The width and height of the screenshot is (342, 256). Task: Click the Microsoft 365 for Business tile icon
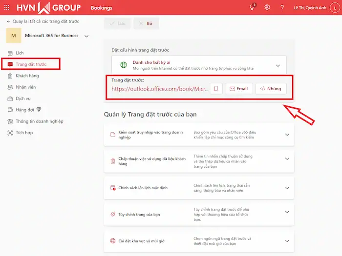(x=13, y=36)
